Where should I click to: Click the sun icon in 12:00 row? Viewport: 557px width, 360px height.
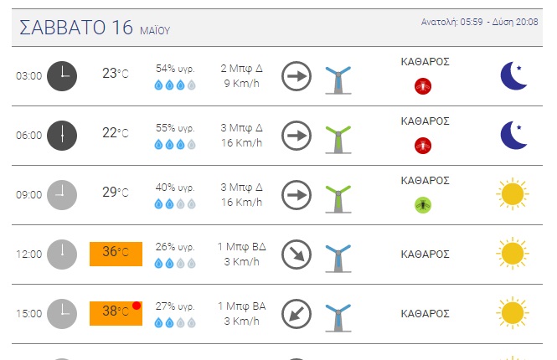[513, 254]
